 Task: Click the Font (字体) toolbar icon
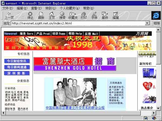94,15
